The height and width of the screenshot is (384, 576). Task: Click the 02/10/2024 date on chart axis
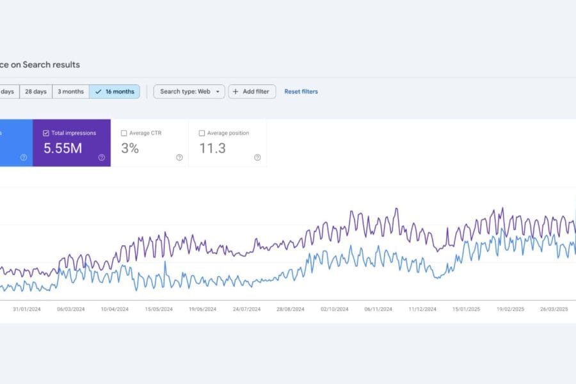[x=334, y=309]
